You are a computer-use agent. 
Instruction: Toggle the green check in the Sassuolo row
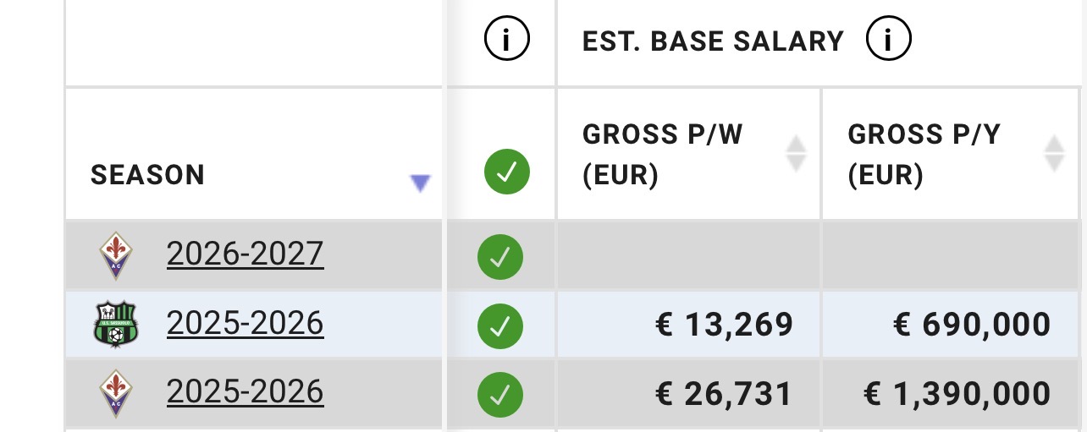point(500,325)
